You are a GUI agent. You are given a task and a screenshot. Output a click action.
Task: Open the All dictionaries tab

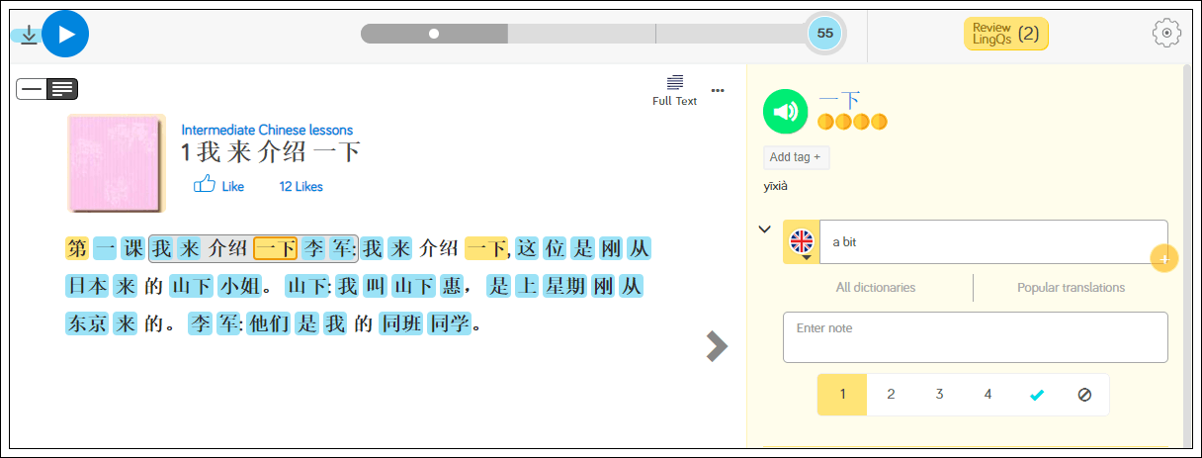[875, 288]
